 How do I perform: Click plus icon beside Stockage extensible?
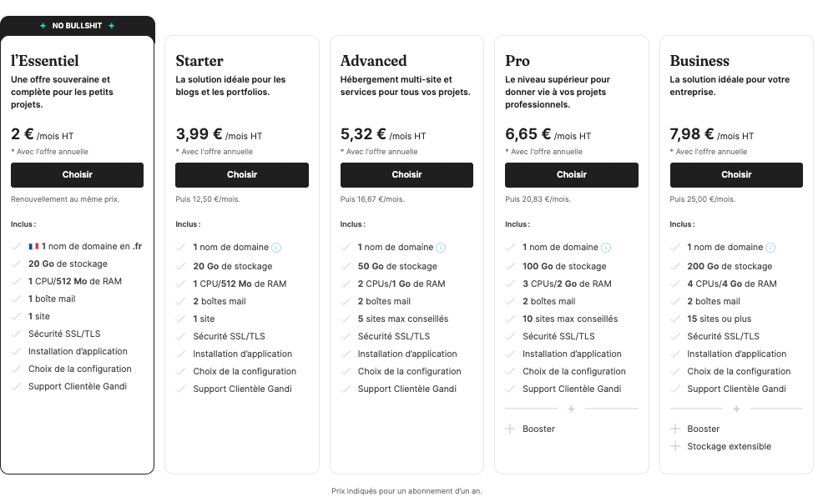(675, 446)
